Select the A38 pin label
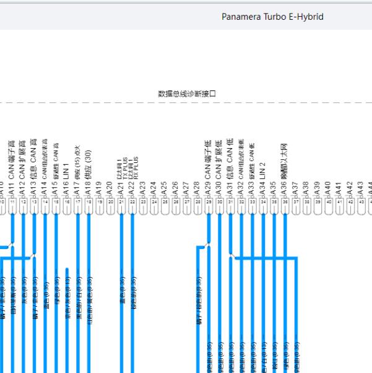The image size is (372, 373). pyautogui.click(x=306, y=188)
